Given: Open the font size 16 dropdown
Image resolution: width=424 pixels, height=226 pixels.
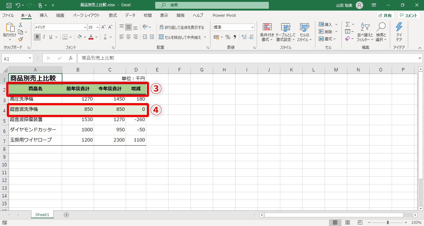Looking at the screenshot, I should point(97,27).
